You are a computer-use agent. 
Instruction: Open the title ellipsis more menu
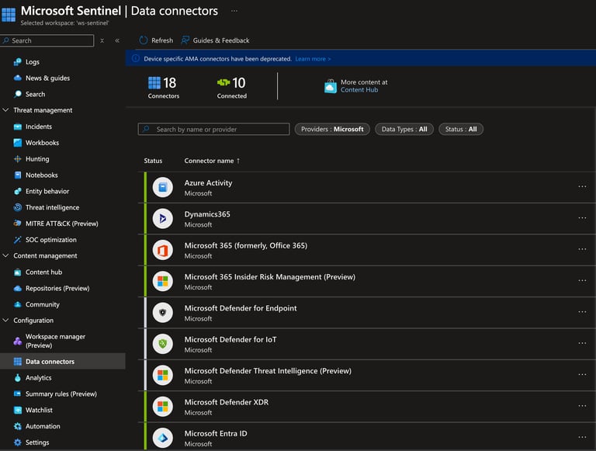coord(234,11)
